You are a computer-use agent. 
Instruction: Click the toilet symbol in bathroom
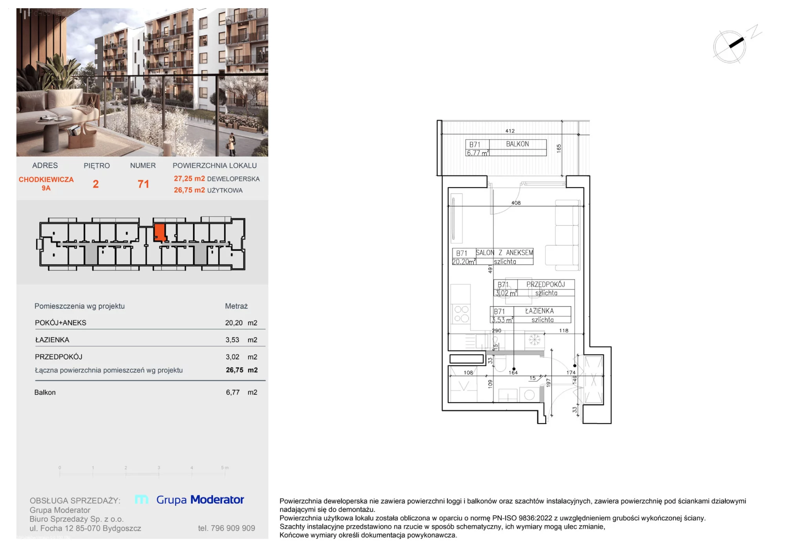point(500,364)
